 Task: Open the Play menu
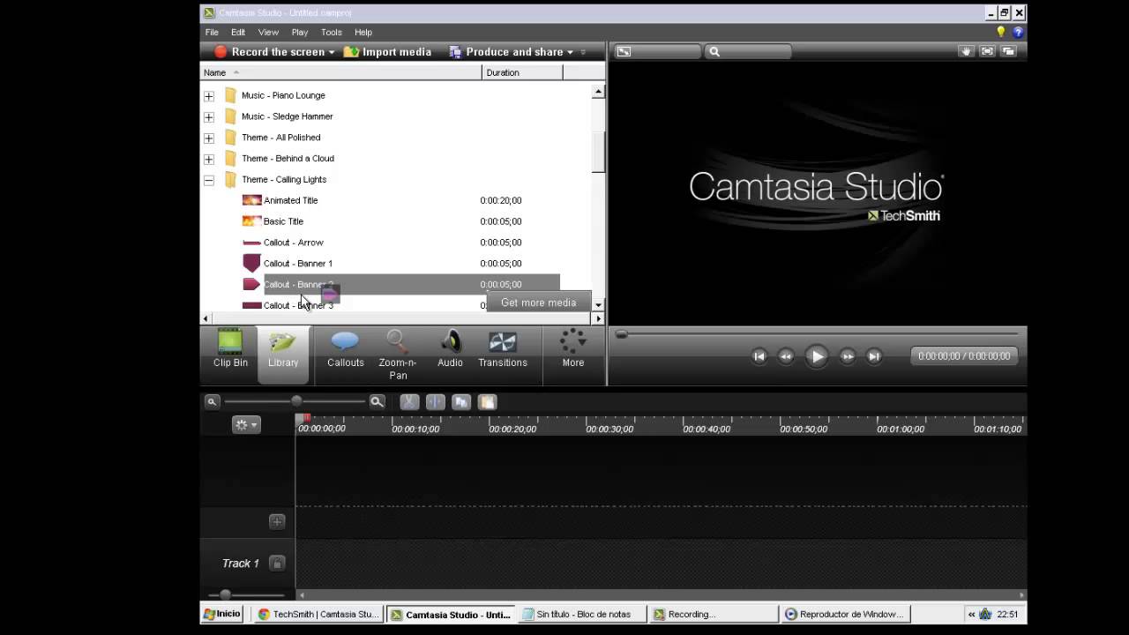pyautogui.click(x=300, y=32)
